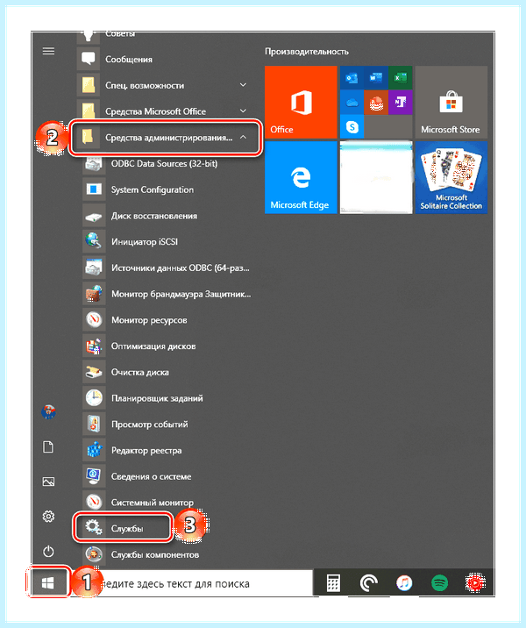Launch System Configuration via its icon
Screen dimensions: 526x628
pos(94,189)
